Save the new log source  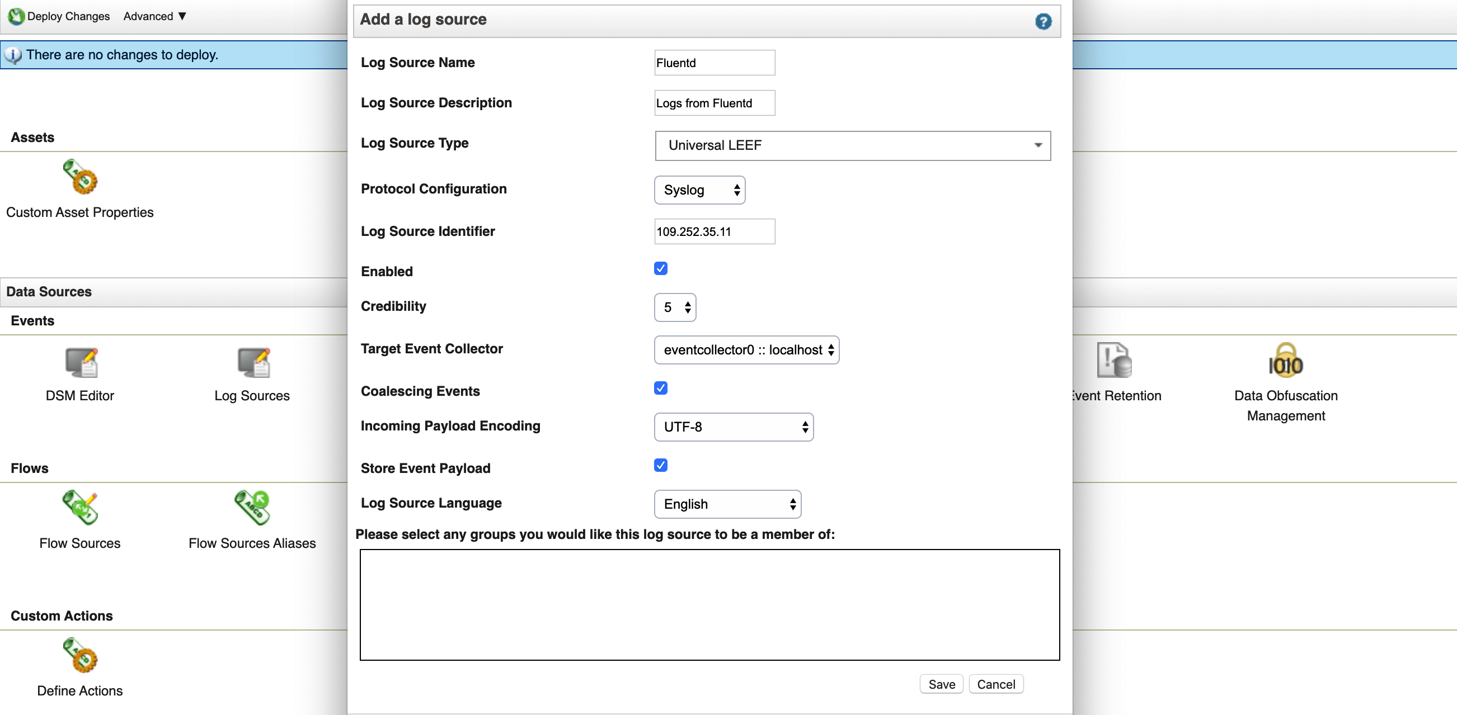point(941,684)
